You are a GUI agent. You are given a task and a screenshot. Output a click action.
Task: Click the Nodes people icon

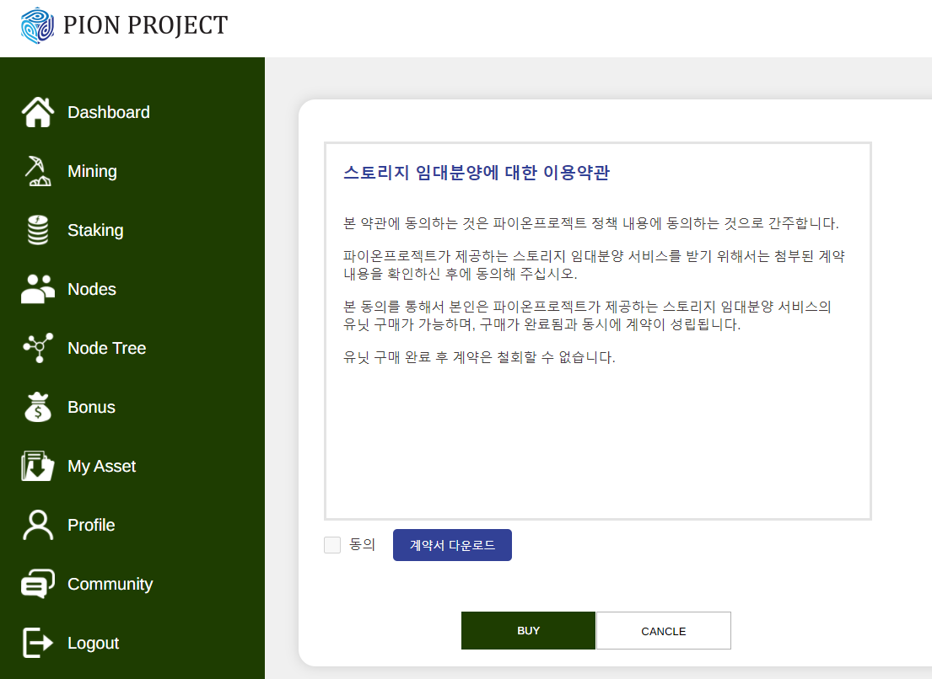(x=38, y=289)
